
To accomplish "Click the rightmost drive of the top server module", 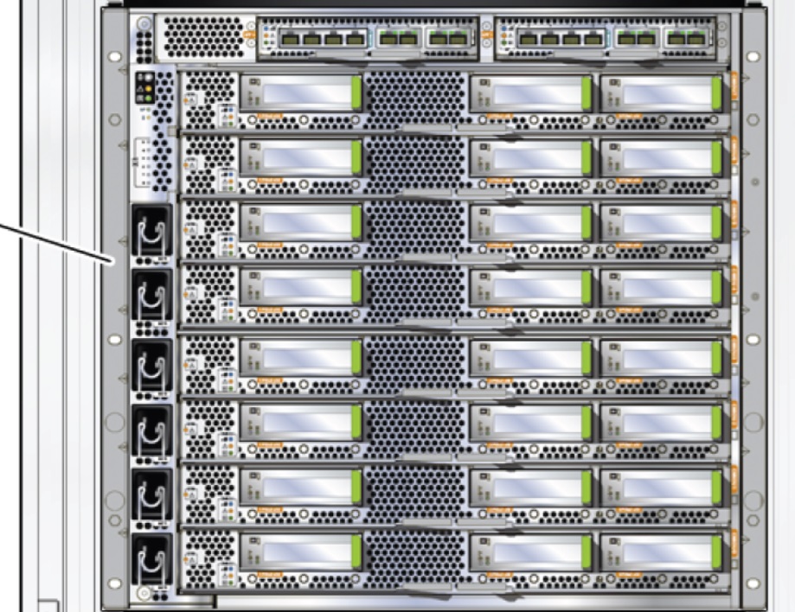I will click(661, 94).
